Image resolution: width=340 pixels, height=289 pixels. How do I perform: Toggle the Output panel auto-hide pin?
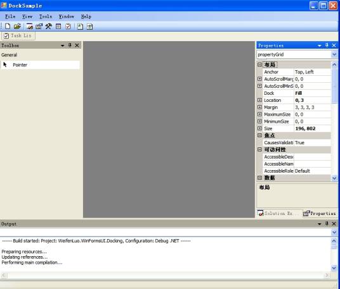[327, 224]
